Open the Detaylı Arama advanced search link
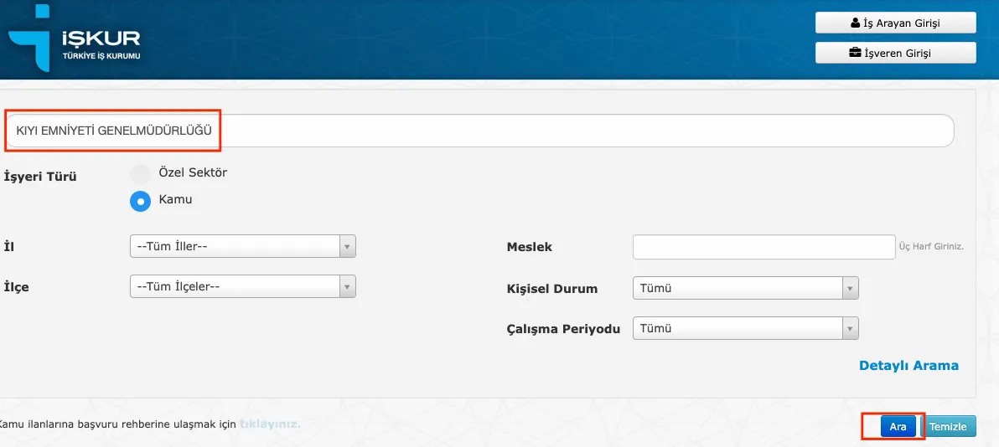999x447 pixels. (908, 366)
